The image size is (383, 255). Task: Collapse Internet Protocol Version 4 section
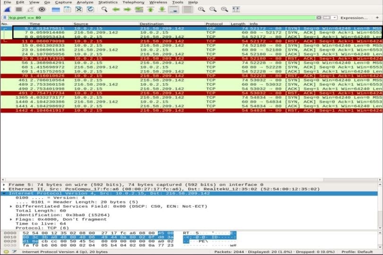(4, 193)
